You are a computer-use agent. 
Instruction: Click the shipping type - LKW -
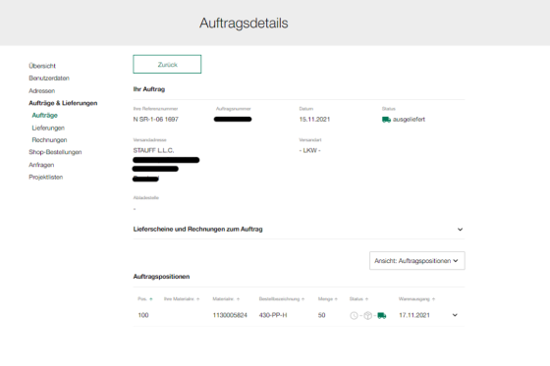[x=309, y=150]
